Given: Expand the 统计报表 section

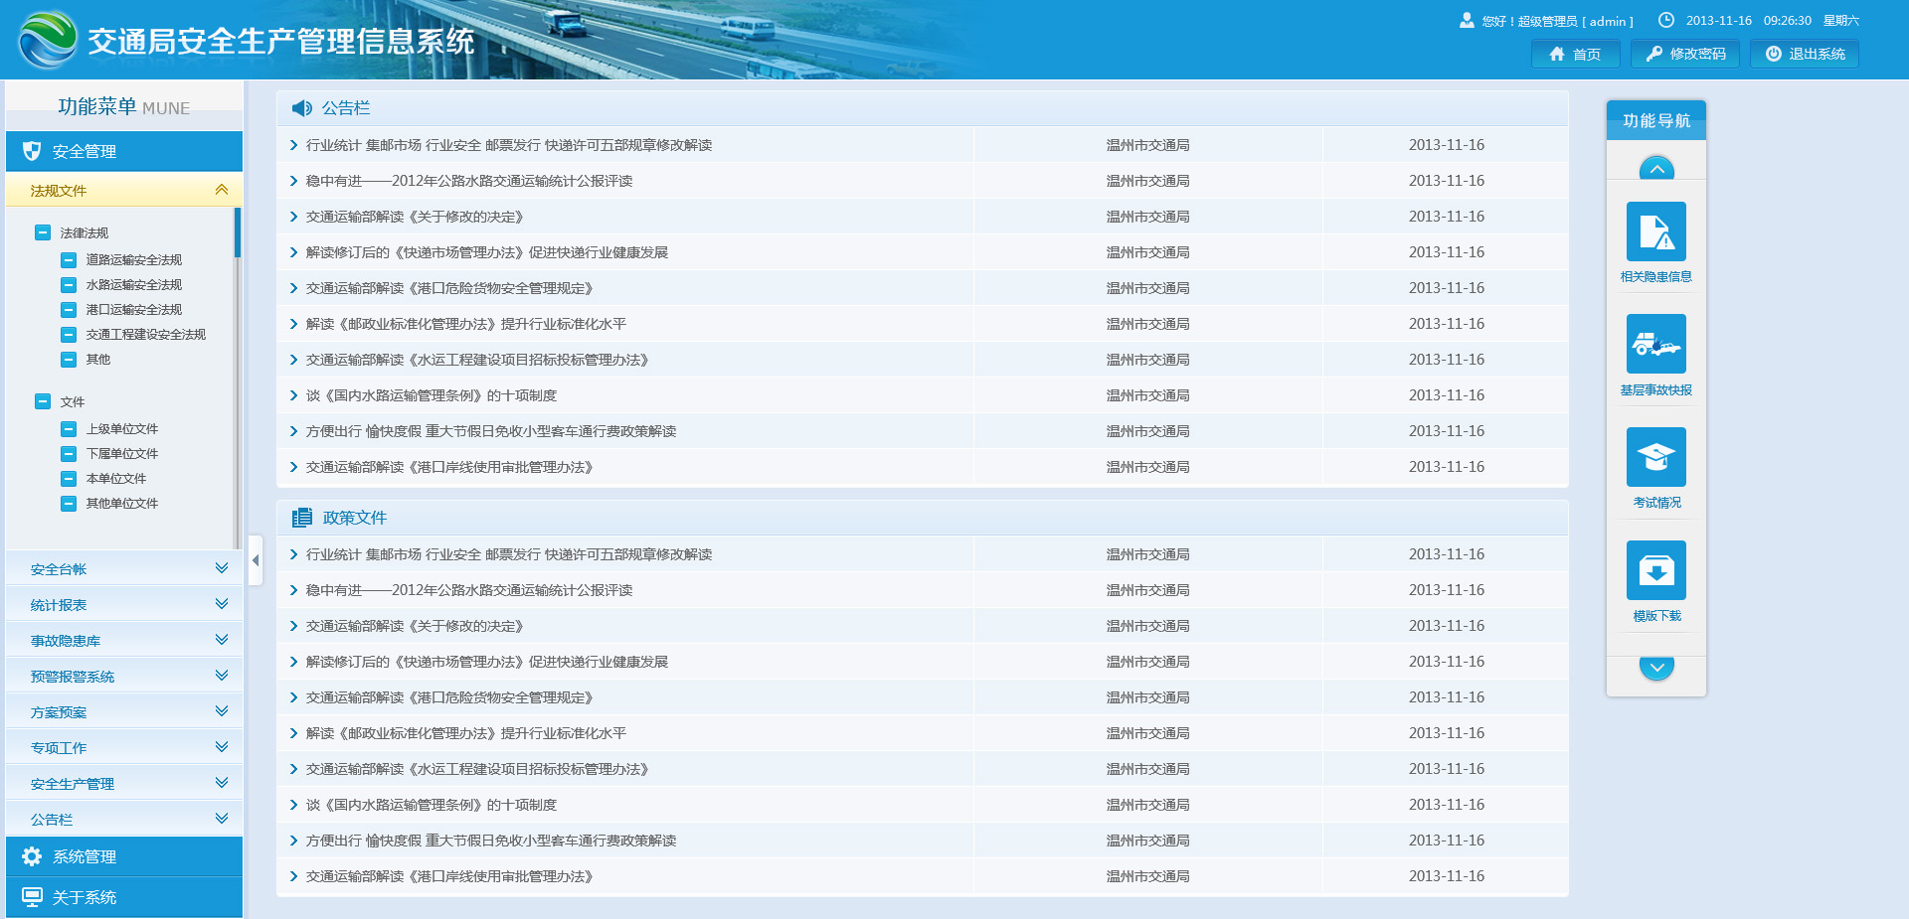Looking at the screenshot, I should pyautogui.click(x=124, y=604).
